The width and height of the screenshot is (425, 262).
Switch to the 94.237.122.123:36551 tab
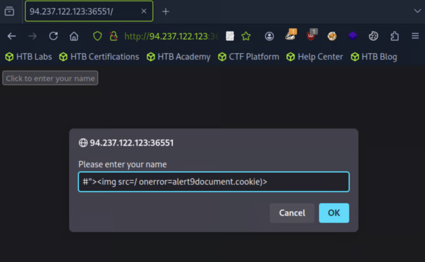tap(83, 11)
